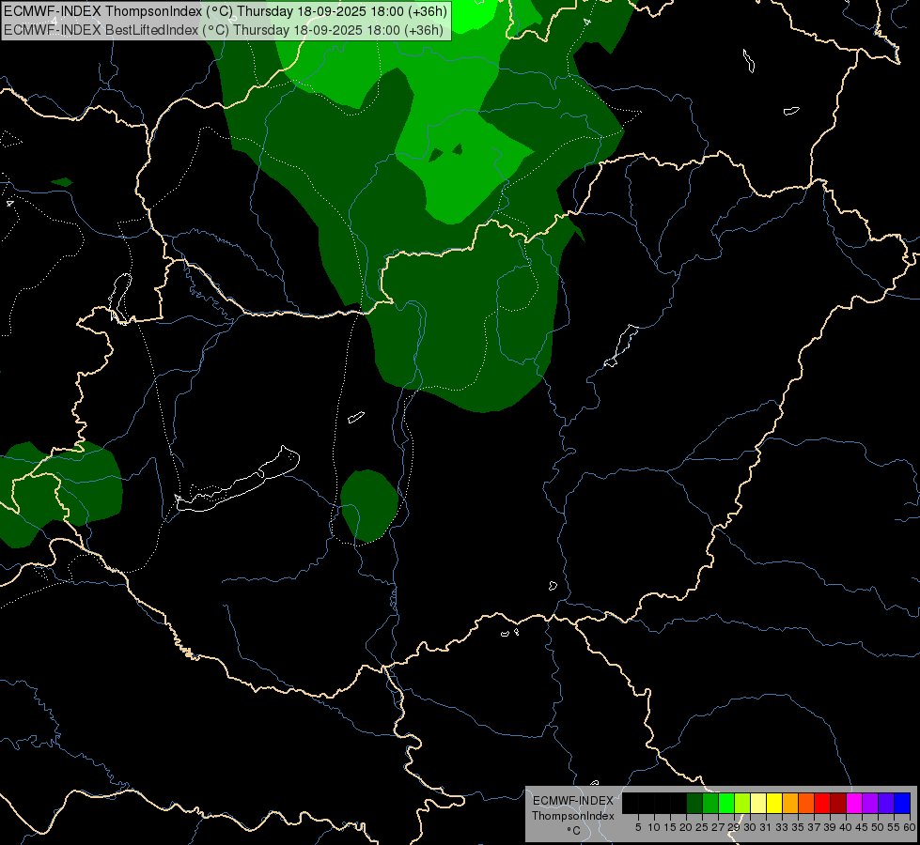The width and height of the screenshot is (920, 845).
Task: Click the legend tick value 60
Action: pos(910,827)
